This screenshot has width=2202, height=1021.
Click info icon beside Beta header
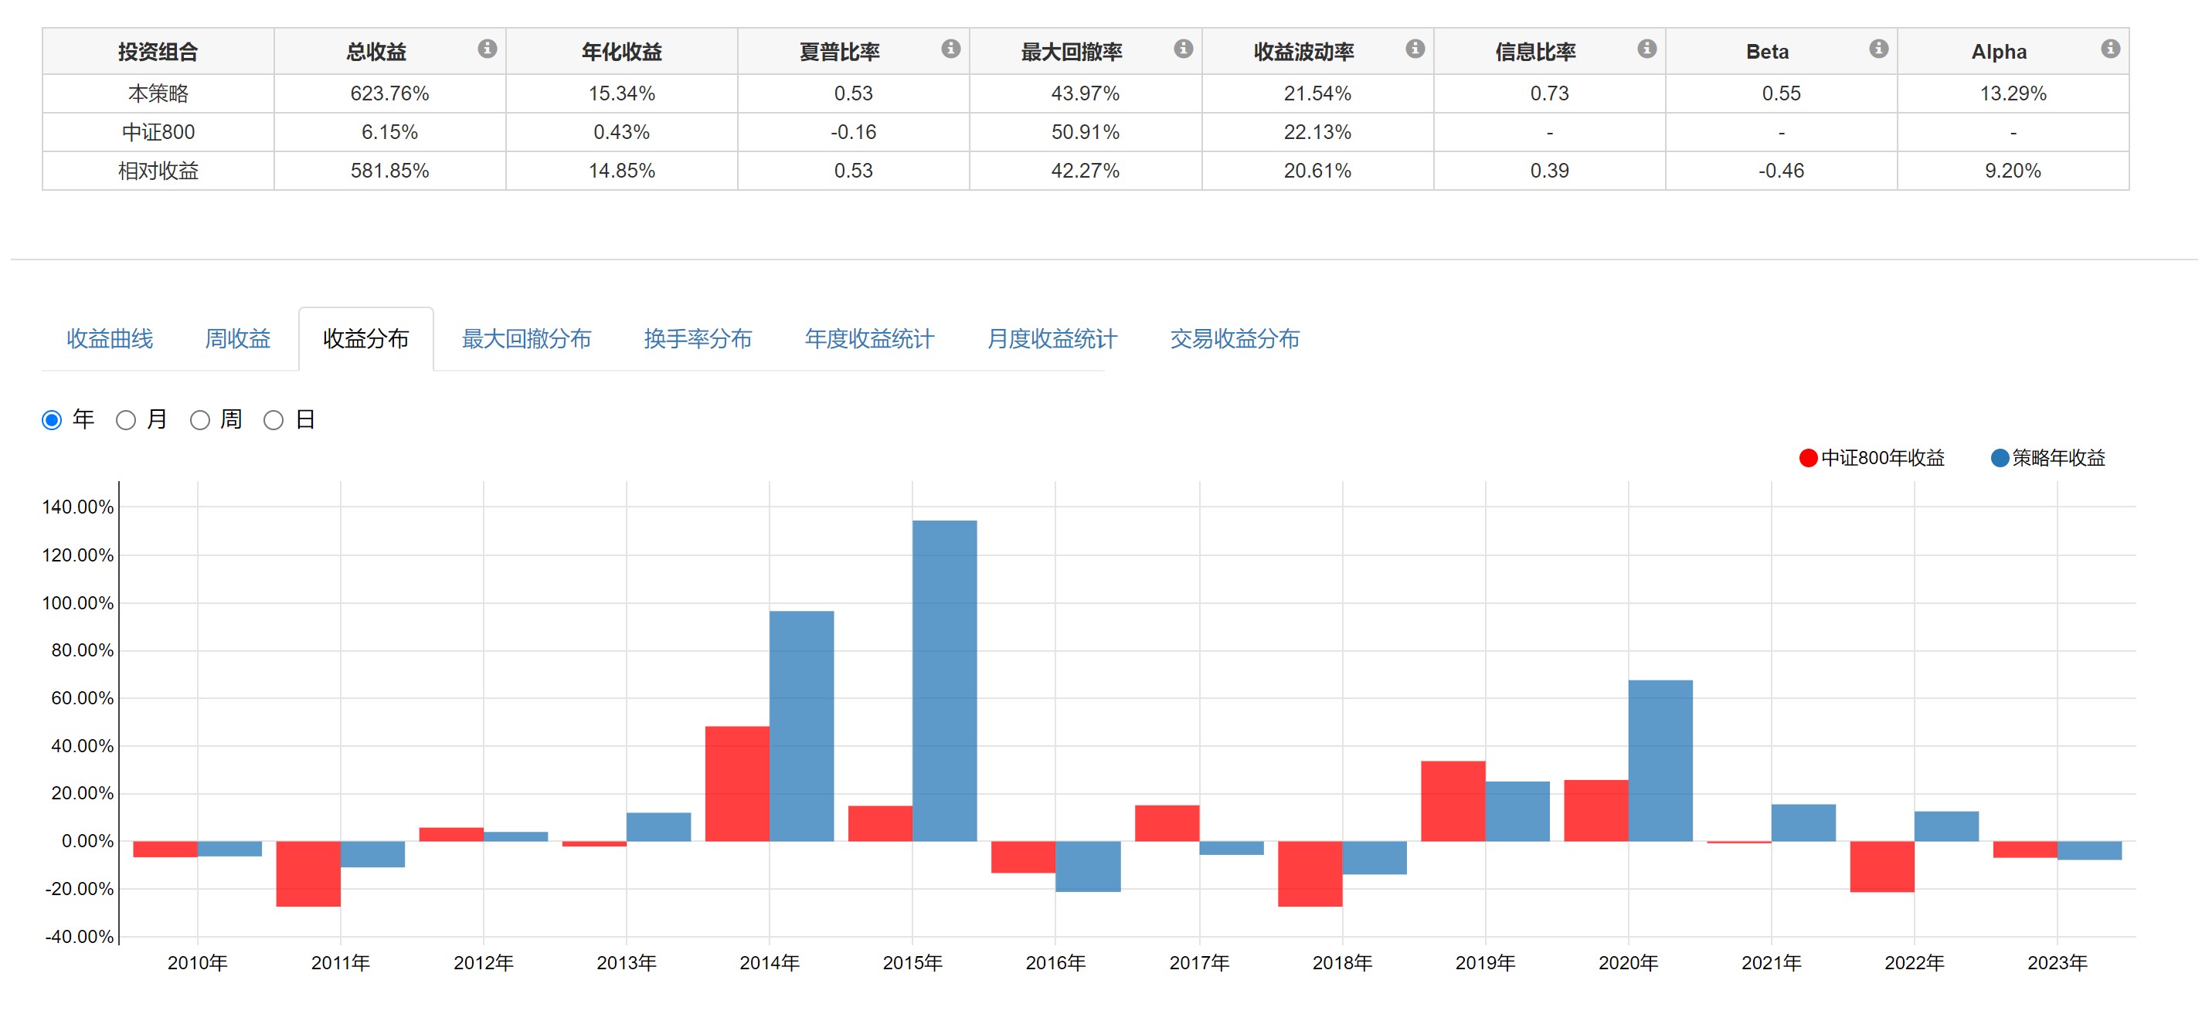[1878, 49]
